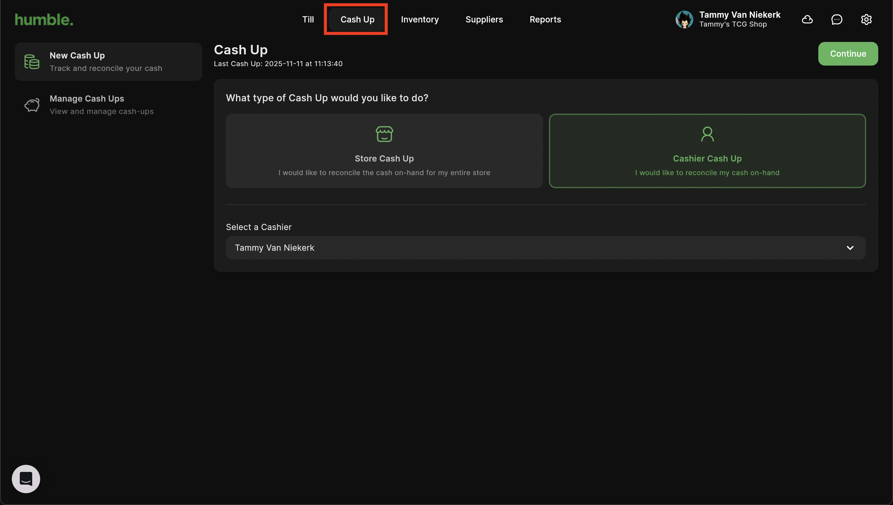Open the chat messages icon
The image size is (893, 505).
click(x=837, y=19)
